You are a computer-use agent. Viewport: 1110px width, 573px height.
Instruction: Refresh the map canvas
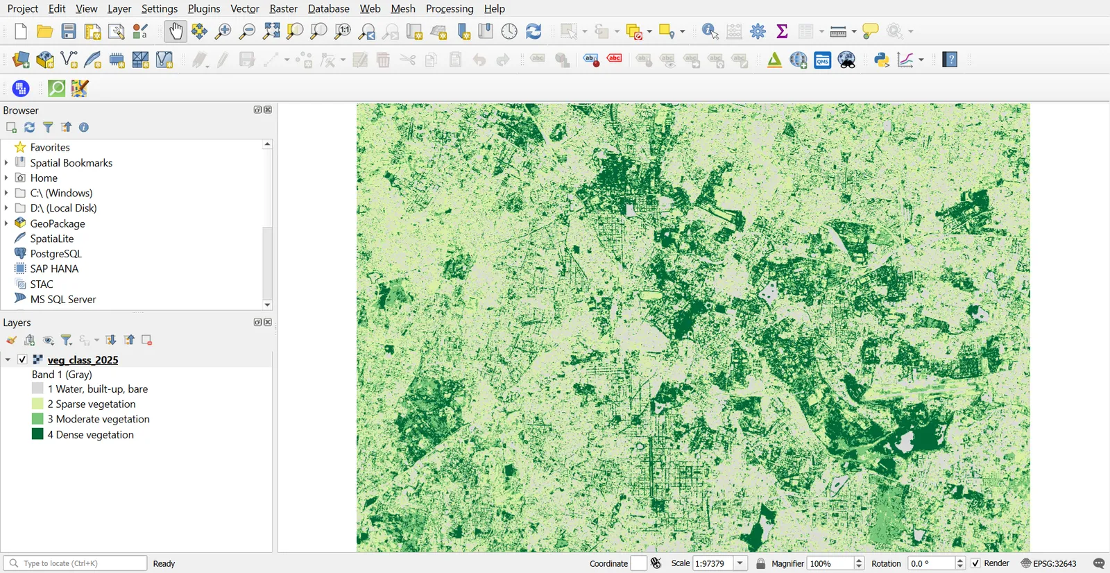point(533,31)
